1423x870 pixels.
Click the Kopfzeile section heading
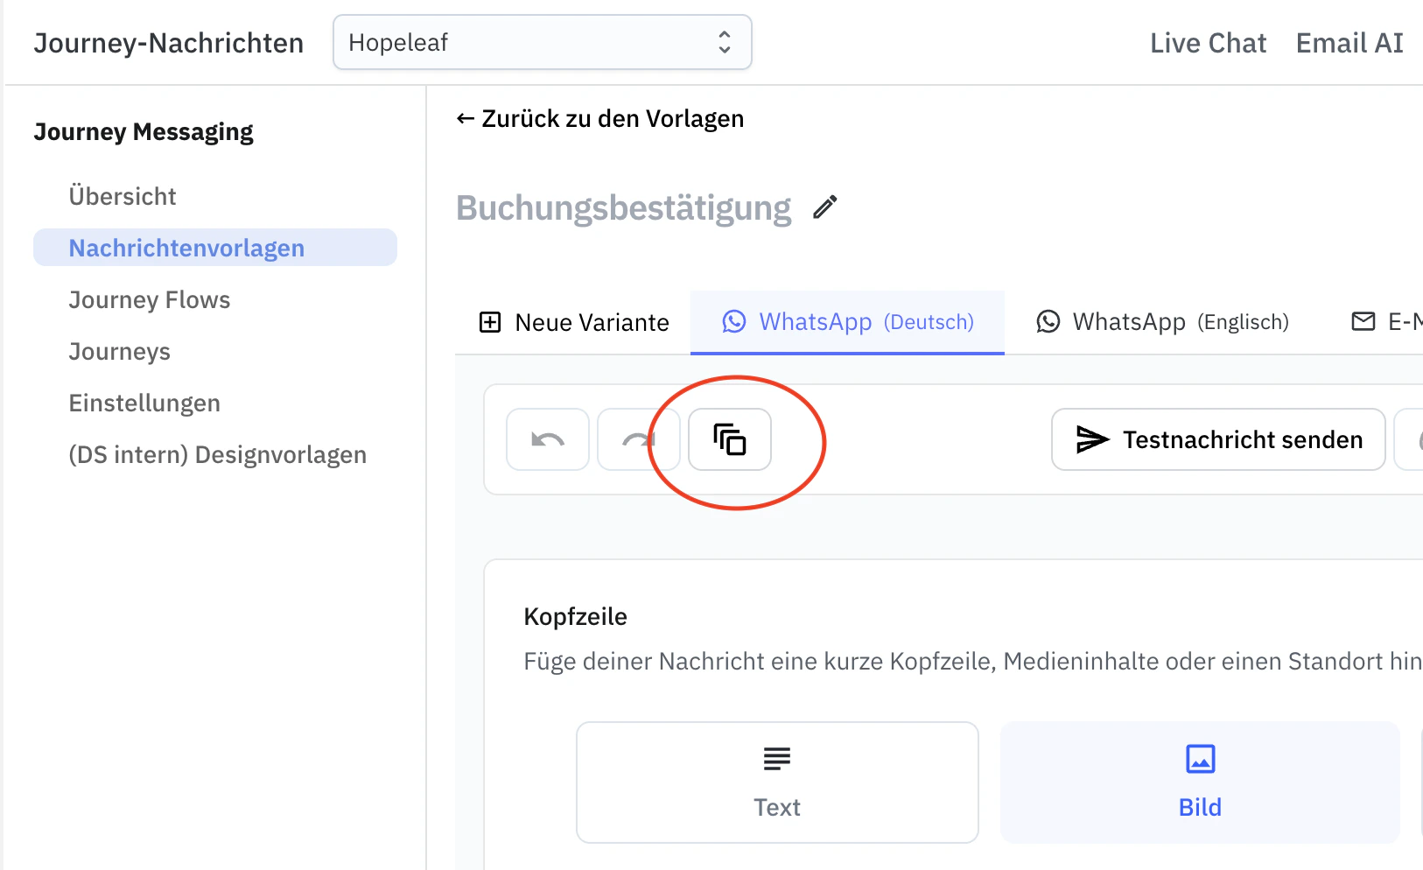(575, 616)
